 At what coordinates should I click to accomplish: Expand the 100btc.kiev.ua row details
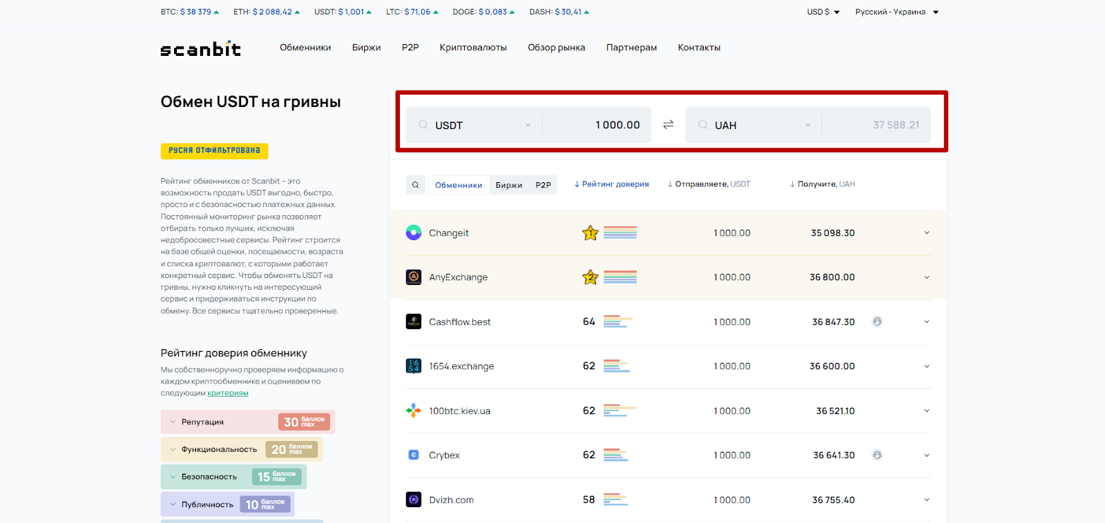point(927,411)
